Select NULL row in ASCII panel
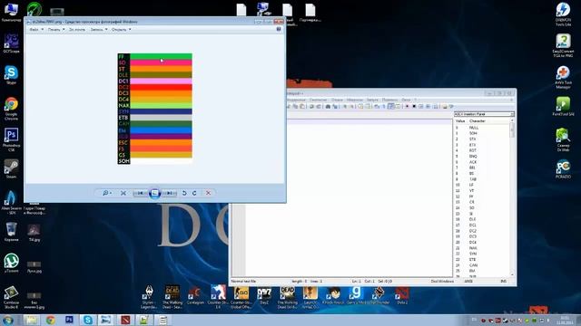 (x=482, y=128)
